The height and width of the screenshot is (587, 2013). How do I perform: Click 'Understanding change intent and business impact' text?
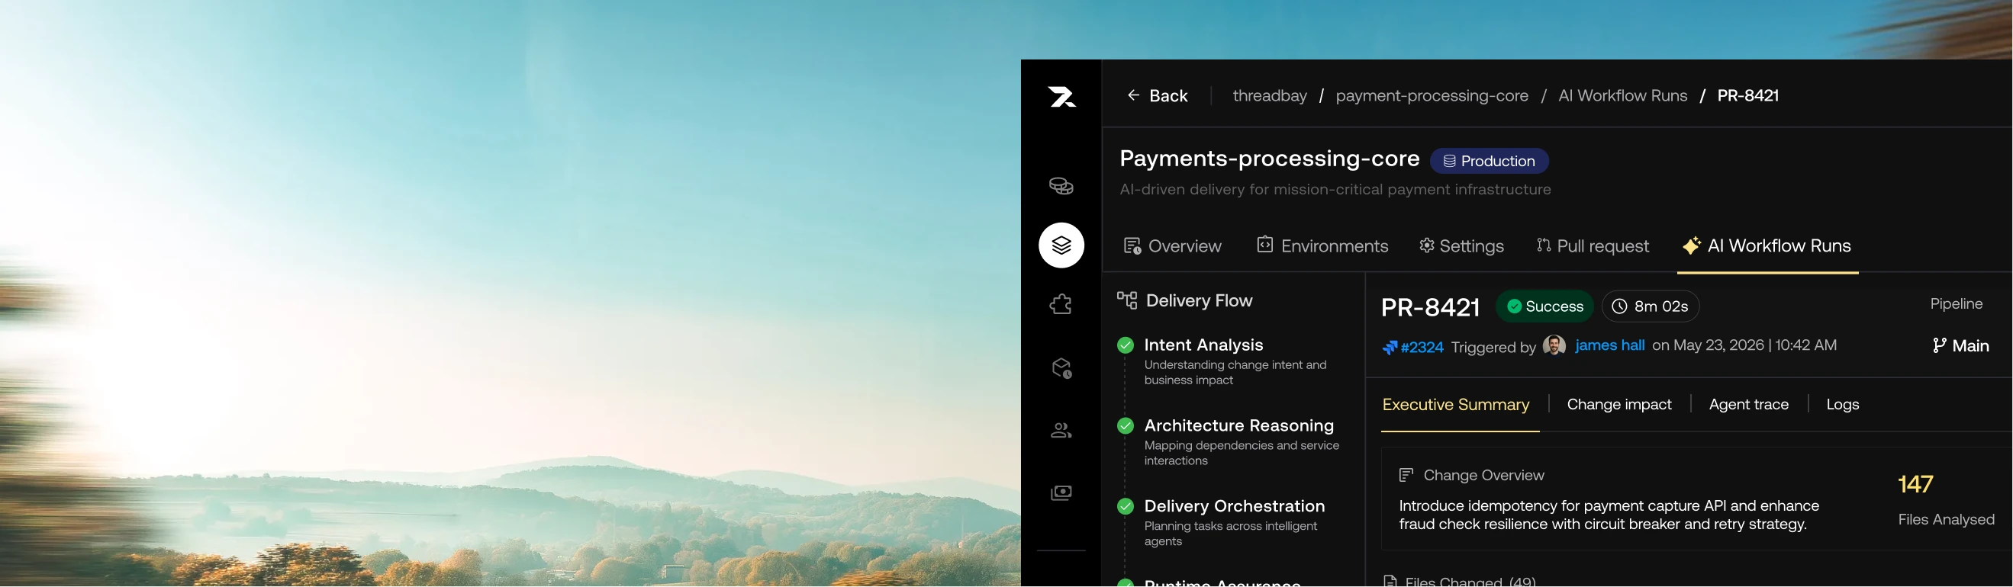[x=1235, y=372]
